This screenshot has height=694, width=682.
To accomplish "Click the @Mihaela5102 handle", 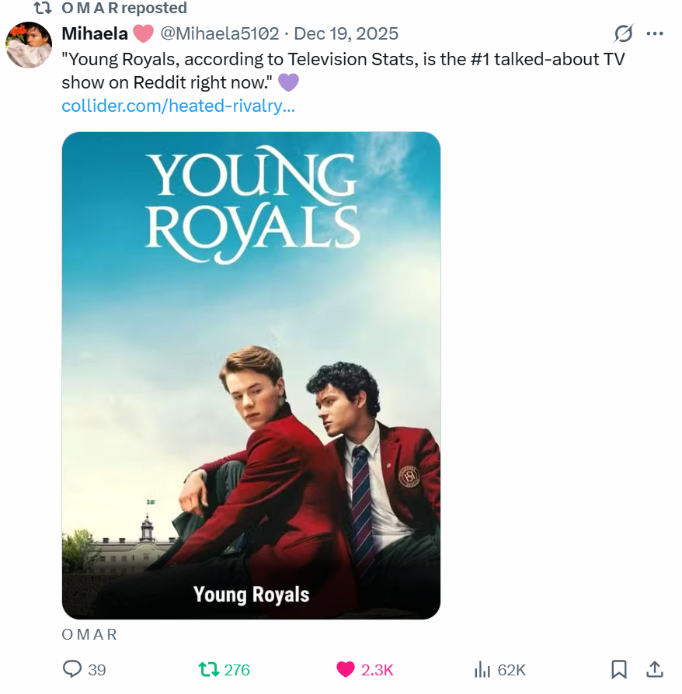I will point(219,33).
